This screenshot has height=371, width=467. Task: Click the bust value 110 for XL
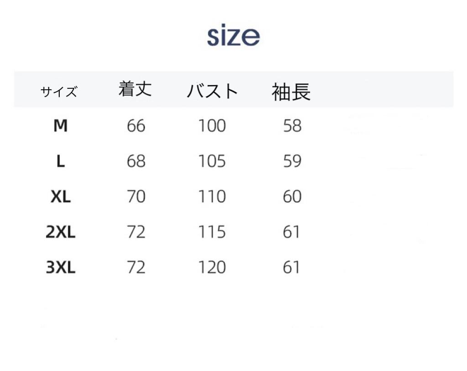coord(212,197)
